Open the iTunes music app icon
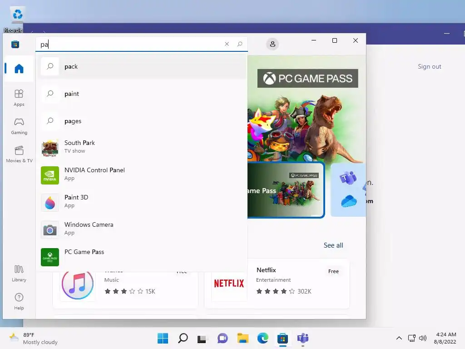Screen dimensions: 465x349 [x=78, y=284]
